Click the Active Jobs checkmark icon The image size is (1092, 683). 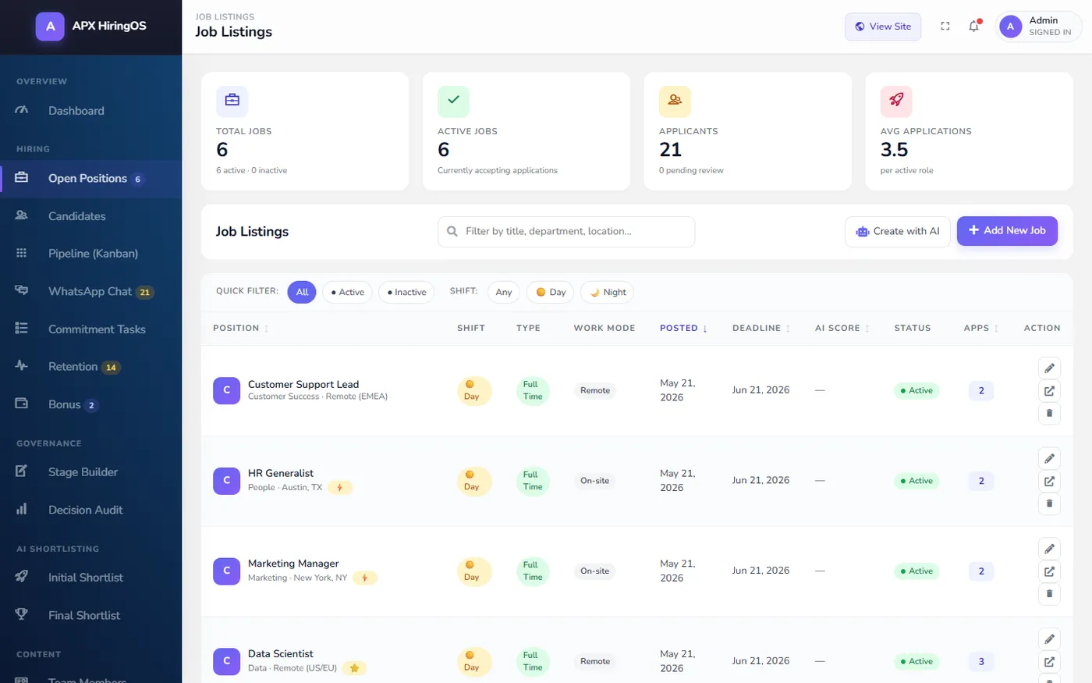(453, 101)
